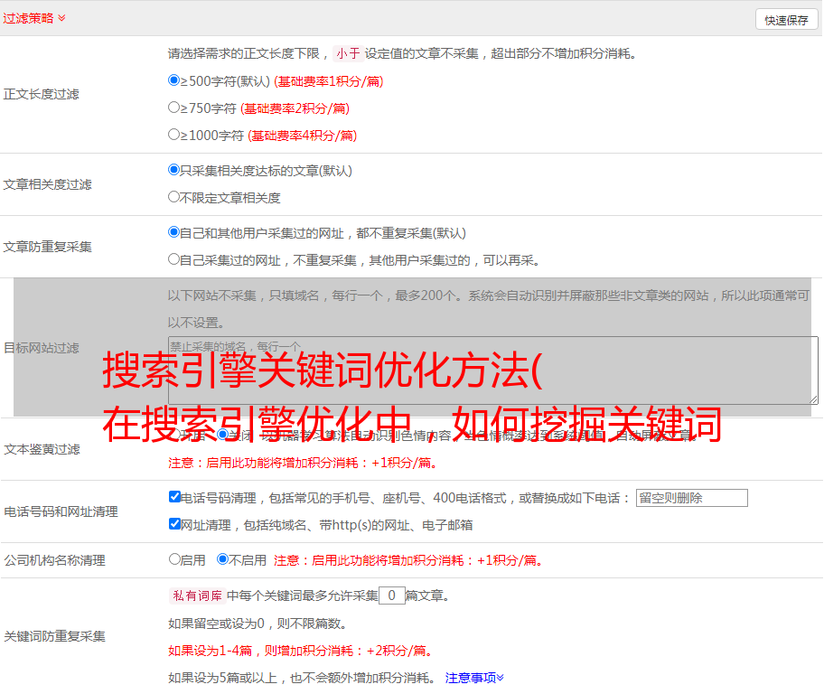The width and height of the screenshot is (824, 694).
Task: Select 关闭 radio for 文本鉴黄过滤
Action: coord(223,435)
